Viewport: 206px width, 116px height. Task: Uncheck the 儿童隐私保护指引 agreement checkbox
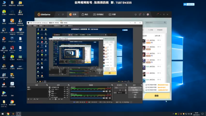tap(146, 90)
